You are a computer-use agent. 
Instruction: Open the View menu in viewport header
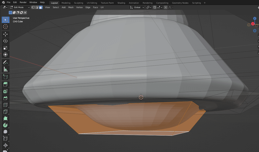point(47,7)
